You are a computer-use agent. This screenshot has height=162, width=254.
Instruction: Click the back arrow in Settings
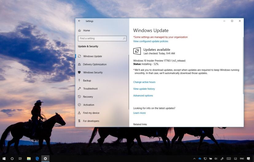[x=79, y=21]
